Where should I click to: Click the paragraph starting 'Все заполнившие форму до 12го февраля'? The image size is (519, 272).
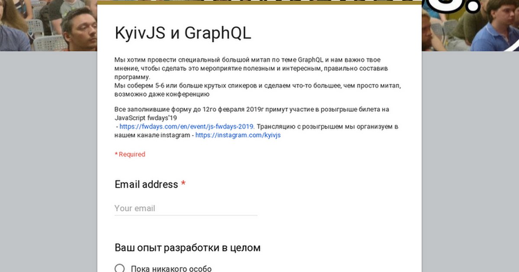tap(256, 122)
